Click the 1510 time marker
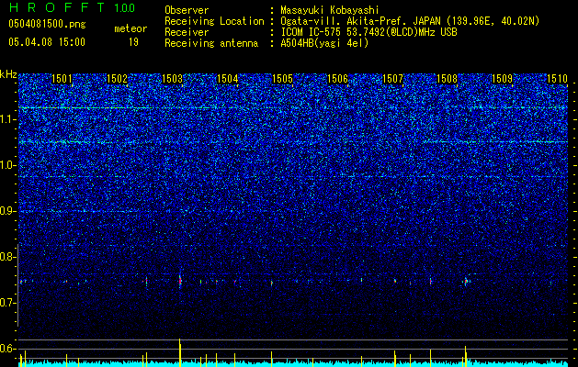578x367 pixels. click(558, 79)
